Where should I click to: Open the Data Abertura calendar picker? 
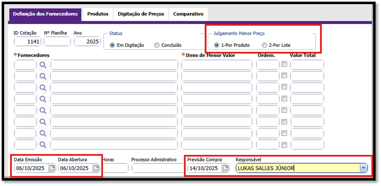pos(96,168)
